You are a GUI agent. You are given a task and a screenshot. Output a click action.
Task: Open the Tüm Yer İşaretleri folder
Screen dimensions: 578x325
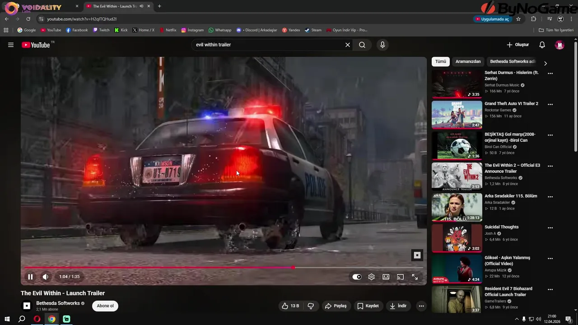tap(556, 30)
